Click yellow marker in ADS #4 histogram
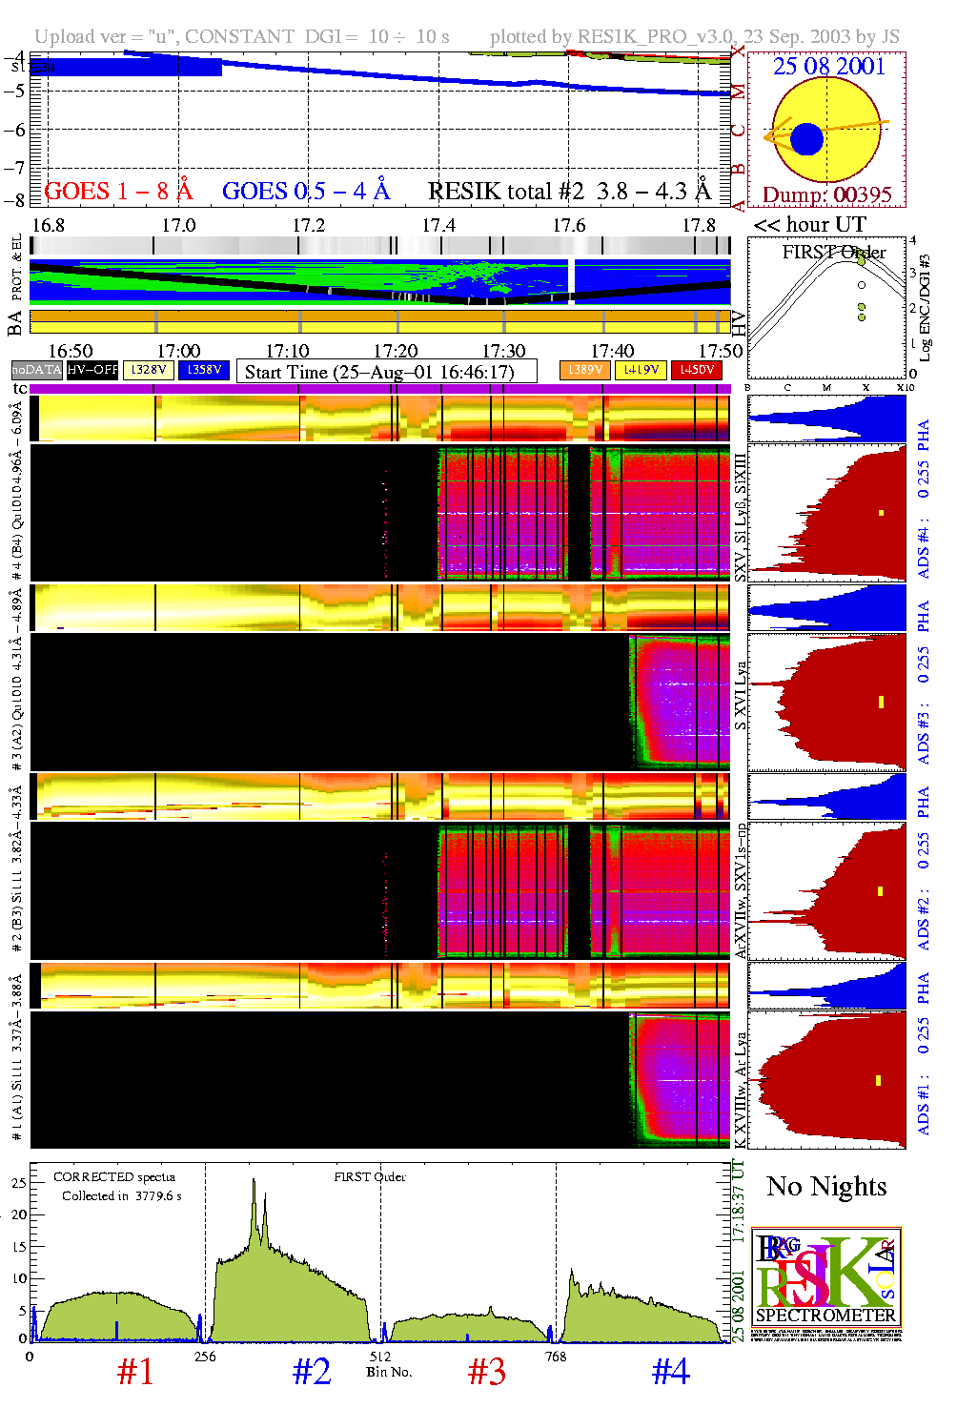Screen dimensions: 957x1408 point(882,514)
